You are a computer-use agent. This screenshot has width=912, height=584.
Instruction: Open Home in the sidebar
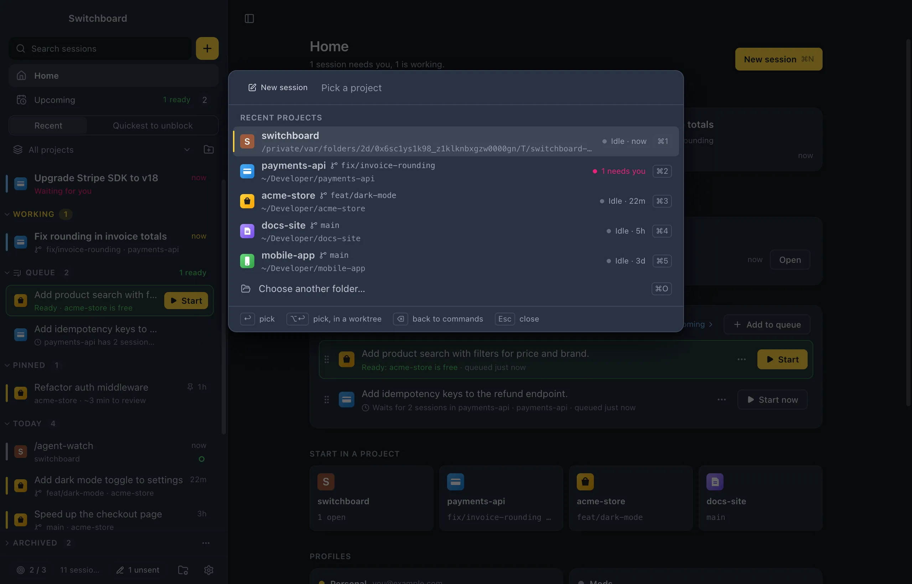(x=113, y=75)
